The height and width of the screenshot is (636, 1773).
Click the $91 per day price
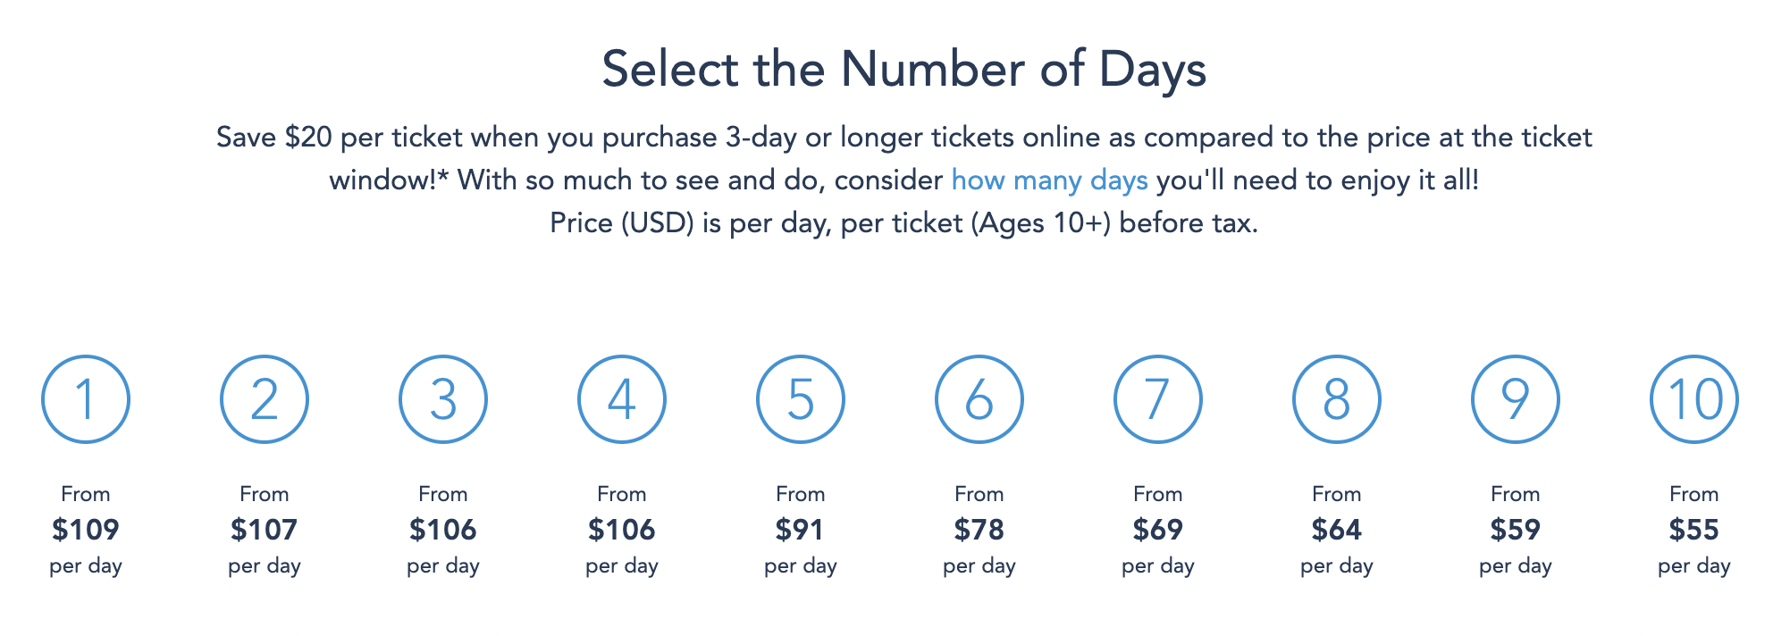[x=801, y=530]
